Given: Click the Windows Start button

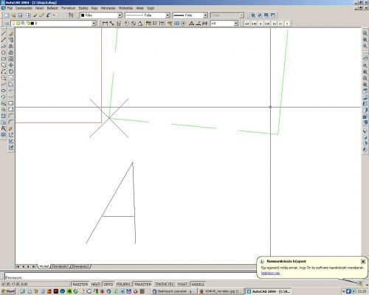Looking at the screenshot, I should pos(8,291).
